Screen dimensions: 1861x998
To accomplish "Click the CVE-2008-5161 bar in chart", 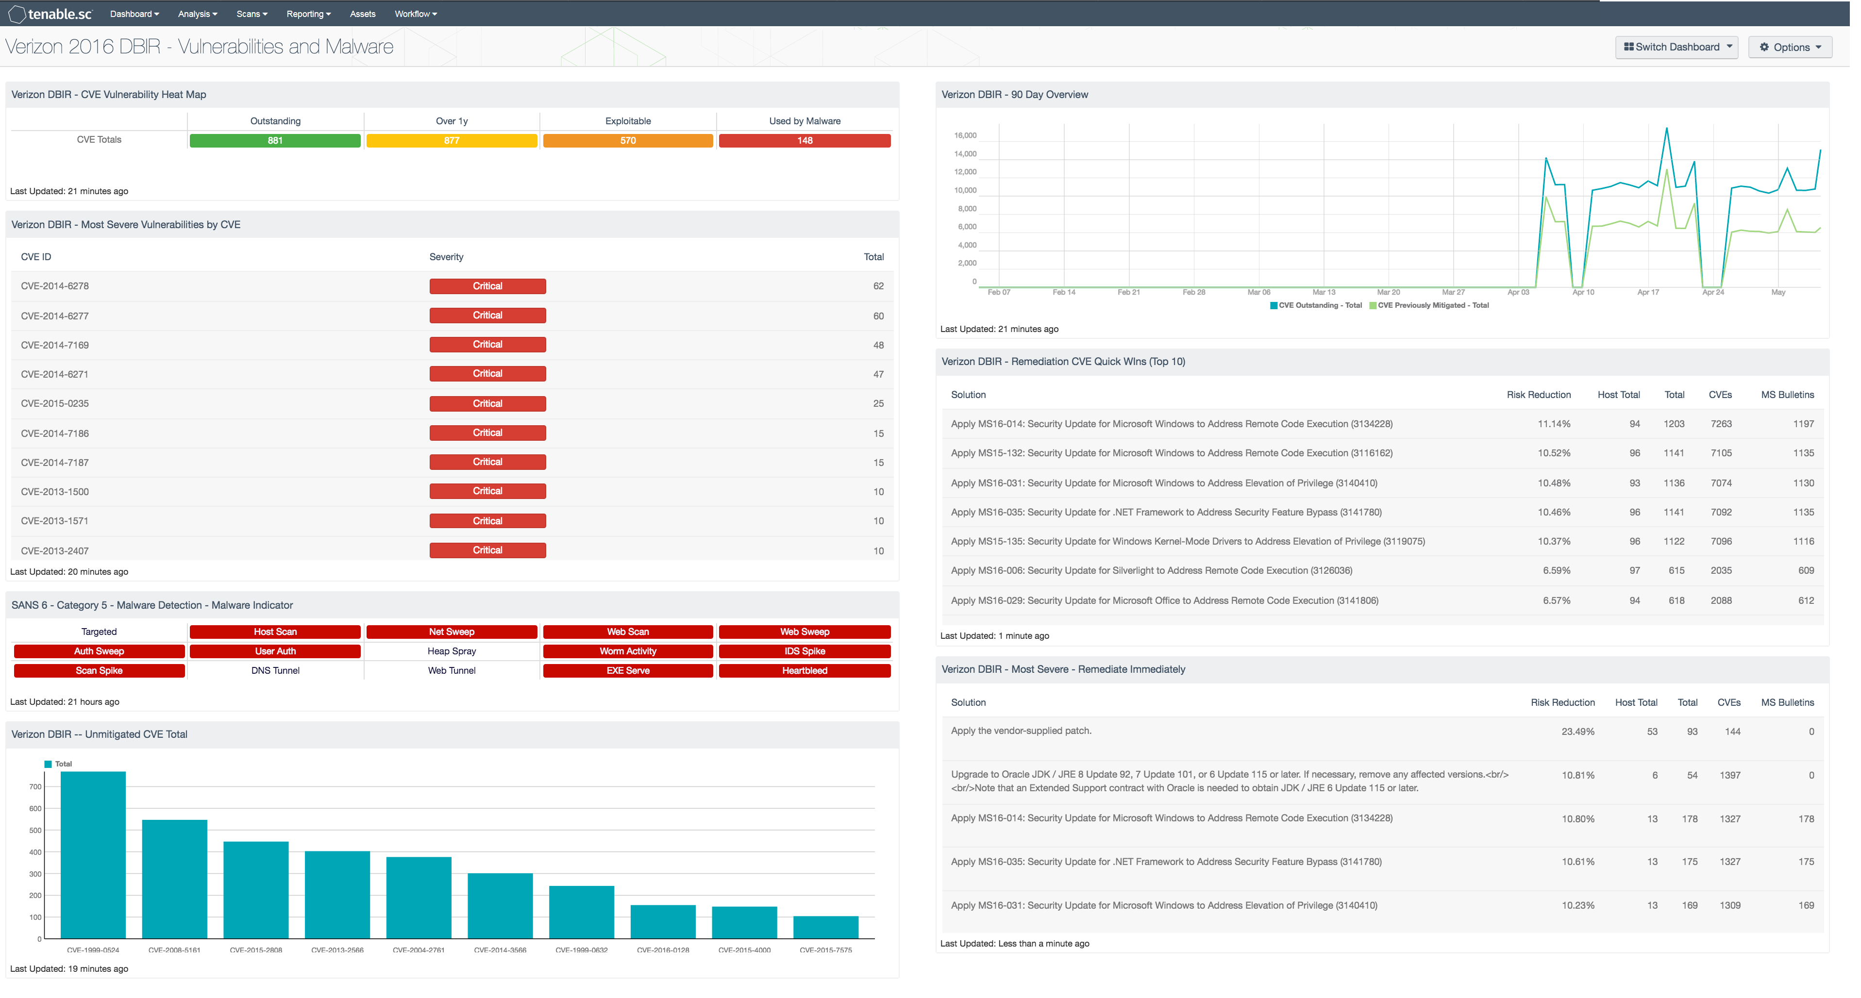I will 175,879.
